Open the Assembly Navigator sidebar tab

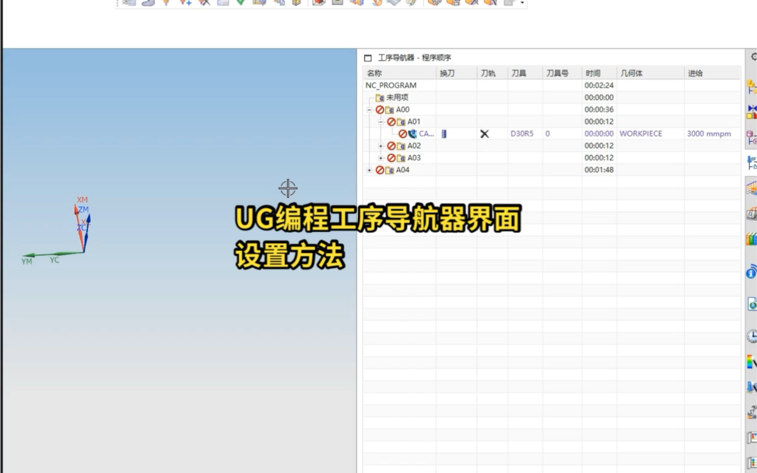(x=752, y=87)
